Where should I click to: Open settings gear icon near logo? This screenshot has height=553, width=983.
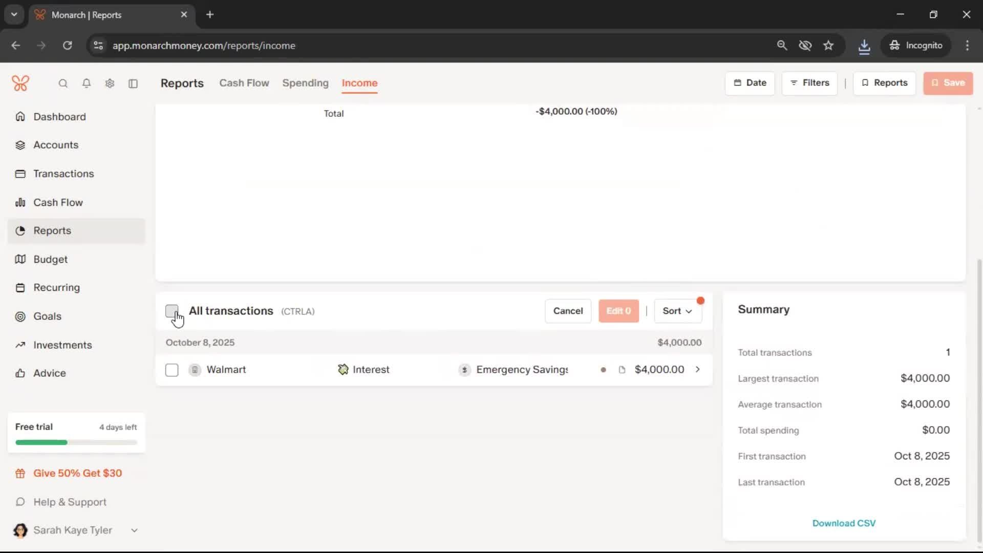[x=110, y=83]
